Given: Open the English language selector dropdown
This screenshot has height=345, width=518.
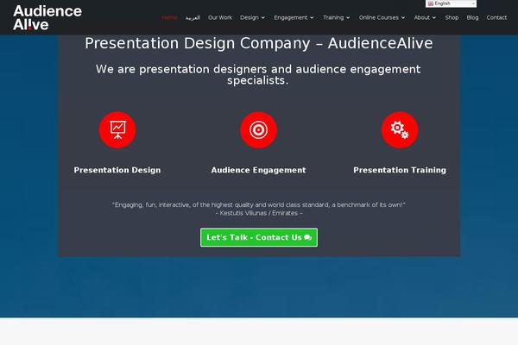Looking at the screenshot, I should coord(451,3).
